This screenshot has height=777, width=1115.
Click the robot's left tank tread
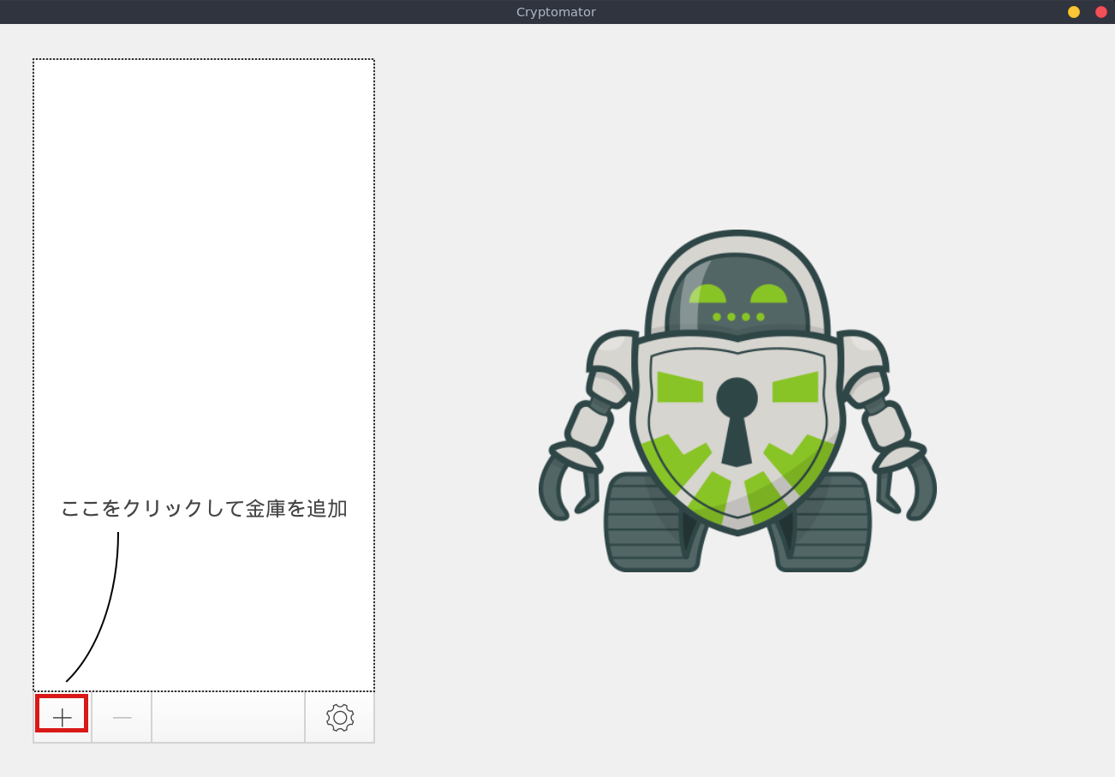[642, 523]
